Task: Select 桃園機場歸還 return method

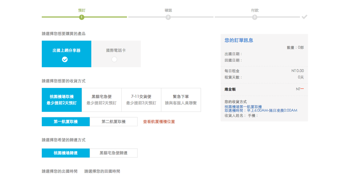Action: tap(66, 153)
